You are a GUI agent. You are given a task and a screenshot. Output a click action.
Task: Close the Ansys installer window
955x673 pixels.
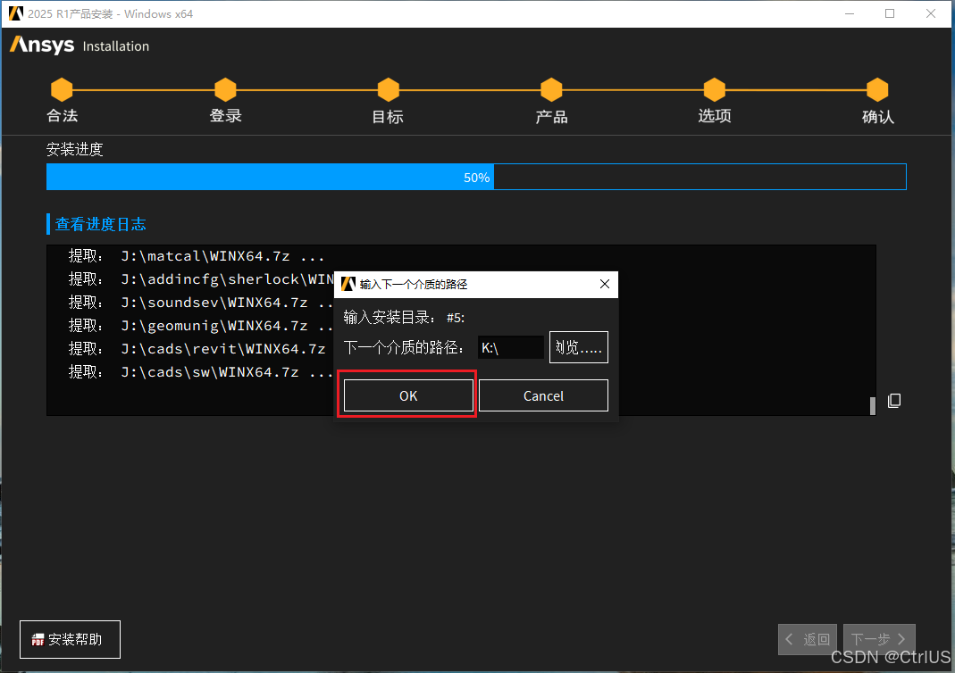coord(931,13)
